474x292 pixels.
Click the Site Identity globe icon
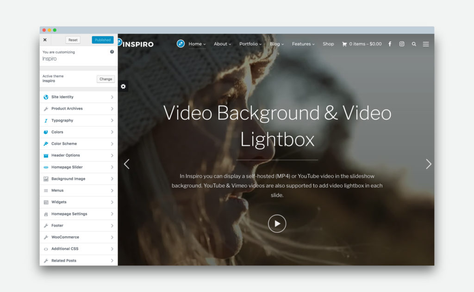click(46, 97)
